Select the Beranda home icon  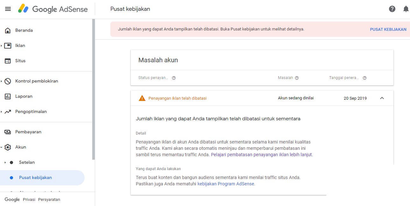pyautogui.click(x=7, y=30)
